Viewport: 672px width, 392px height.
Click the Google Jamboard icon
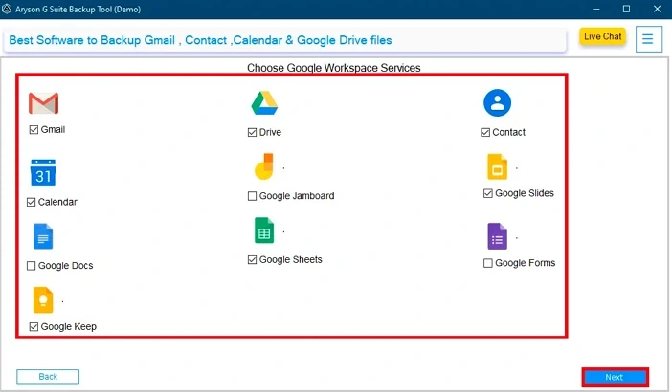tap(264, 166)
